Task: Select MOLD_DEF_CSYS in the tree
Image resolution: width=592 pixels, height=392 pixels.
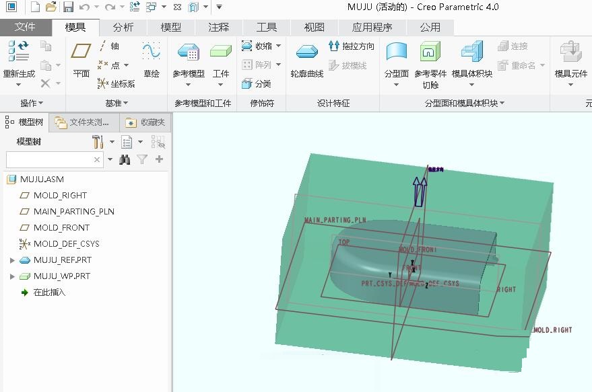Action: 59,244
